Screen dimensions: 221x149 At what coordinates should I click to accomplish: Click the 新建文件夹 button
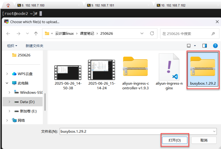tap(34, 46)
